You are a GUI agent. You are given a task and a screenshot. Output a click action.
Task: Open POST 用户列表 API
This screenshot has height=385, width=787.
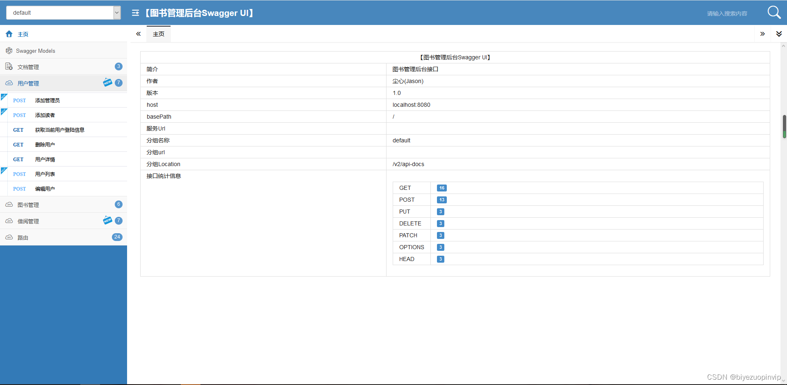(x=64, y=174)
